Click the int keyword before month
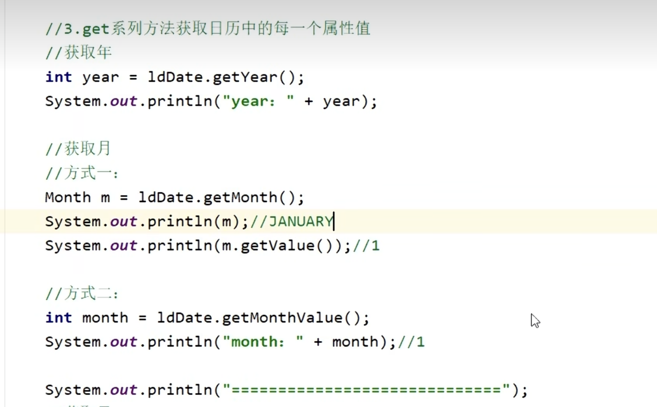657x407 pixels. point(58,318)
